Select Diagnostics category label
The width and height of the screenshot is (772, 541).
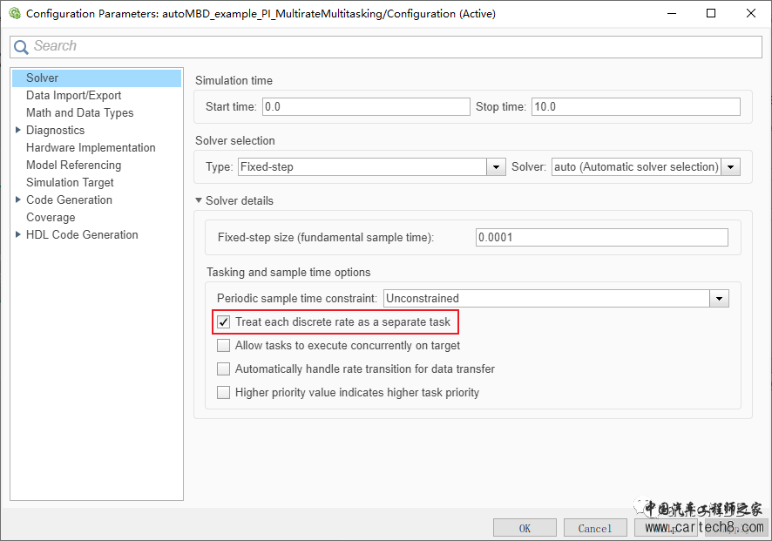(55, 131)
